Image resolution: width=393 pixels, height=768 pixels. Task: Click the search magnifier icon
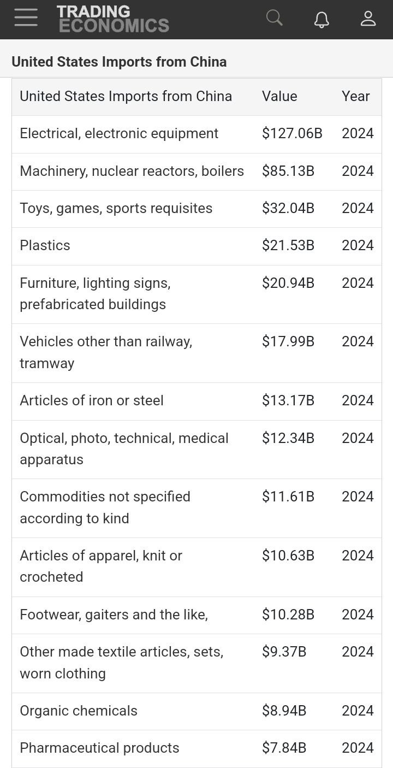click(274, 18)
